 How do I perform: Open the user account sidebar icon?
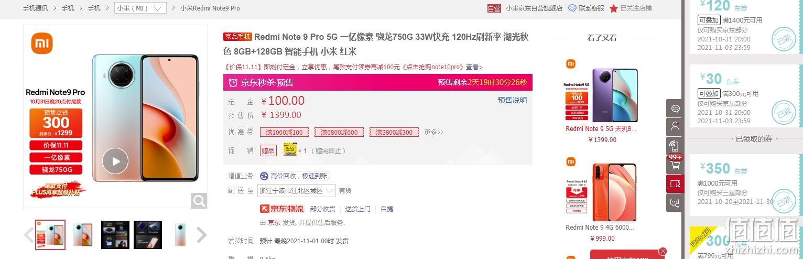pyautogui.click(x=675, y=127)
